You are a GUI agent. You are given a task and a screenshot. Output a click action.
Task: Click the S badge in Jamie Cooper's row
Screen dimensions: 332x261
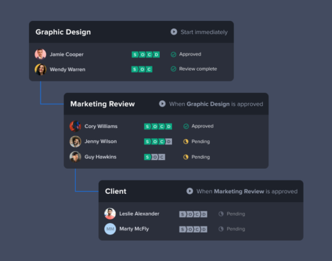[135, 54]
